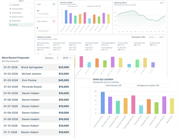
Task: Open the 2026 year dropdown in Patients by Month
Action: tap(162, 3)
